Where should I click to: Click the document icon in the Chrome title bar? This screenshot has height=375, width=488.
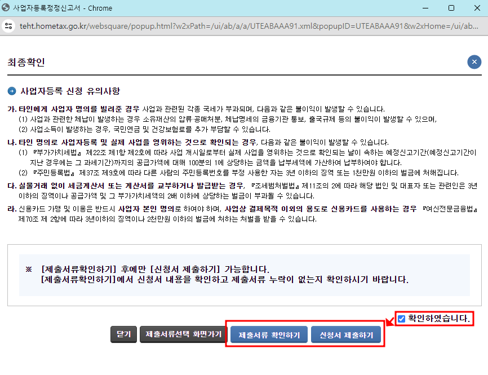pos(9,8)
